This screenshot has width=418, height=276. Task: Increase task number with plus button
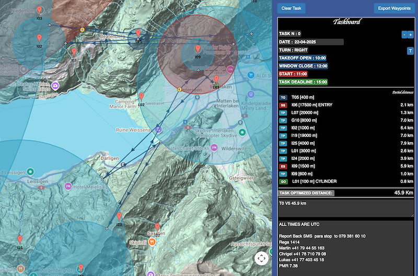pyautogui.click(x=411, y=35)
